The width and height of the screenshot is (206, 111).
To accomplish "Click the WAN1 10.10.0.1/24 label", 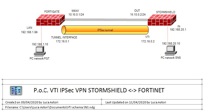I will (x=76, y=13).
